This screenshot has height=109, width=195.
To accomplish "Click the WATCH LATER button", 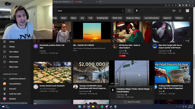I will pos(132,102).
